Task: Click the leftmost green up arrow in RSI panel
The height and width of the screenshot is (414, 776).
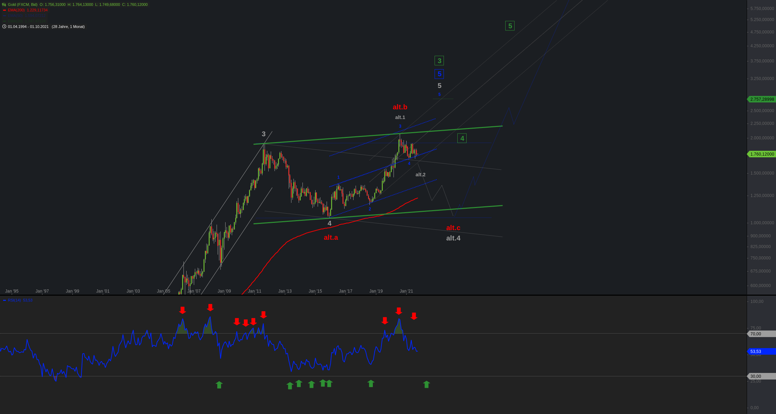Action: coord(219,385)
